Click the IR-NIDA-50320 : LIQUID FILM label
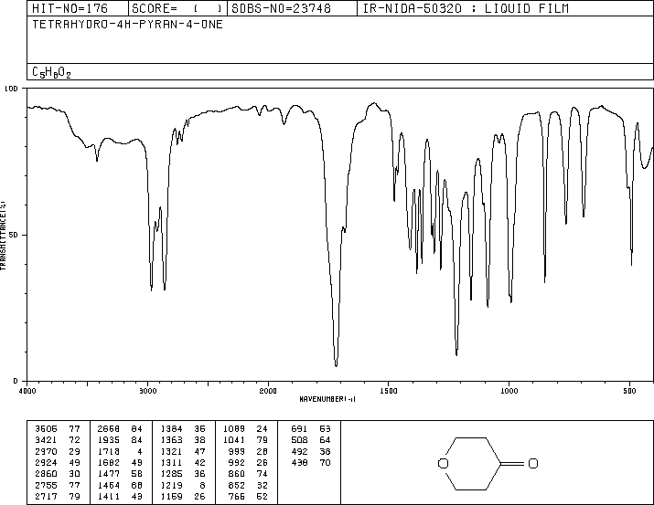The image size is (654, 505). [x=466, y=8]
